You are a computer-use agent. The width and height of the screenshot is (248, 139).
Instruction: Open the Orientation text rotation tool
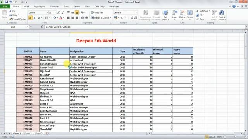pos(83,12)
